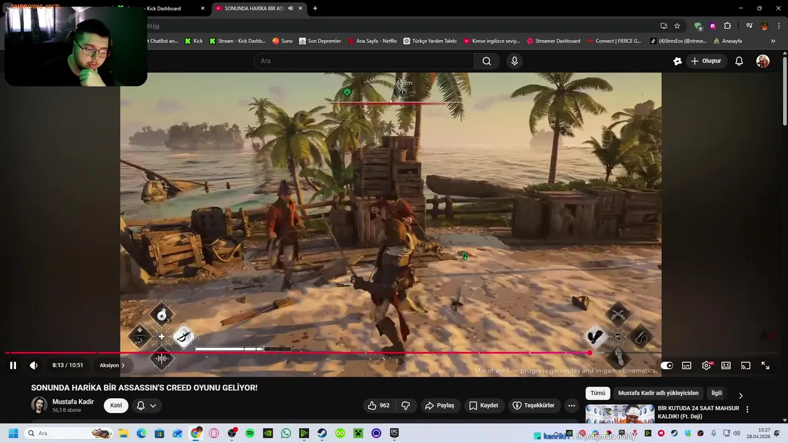This screenshot has height=443, width=788.
Task: Install app icon in address bar
Action: 664,26
